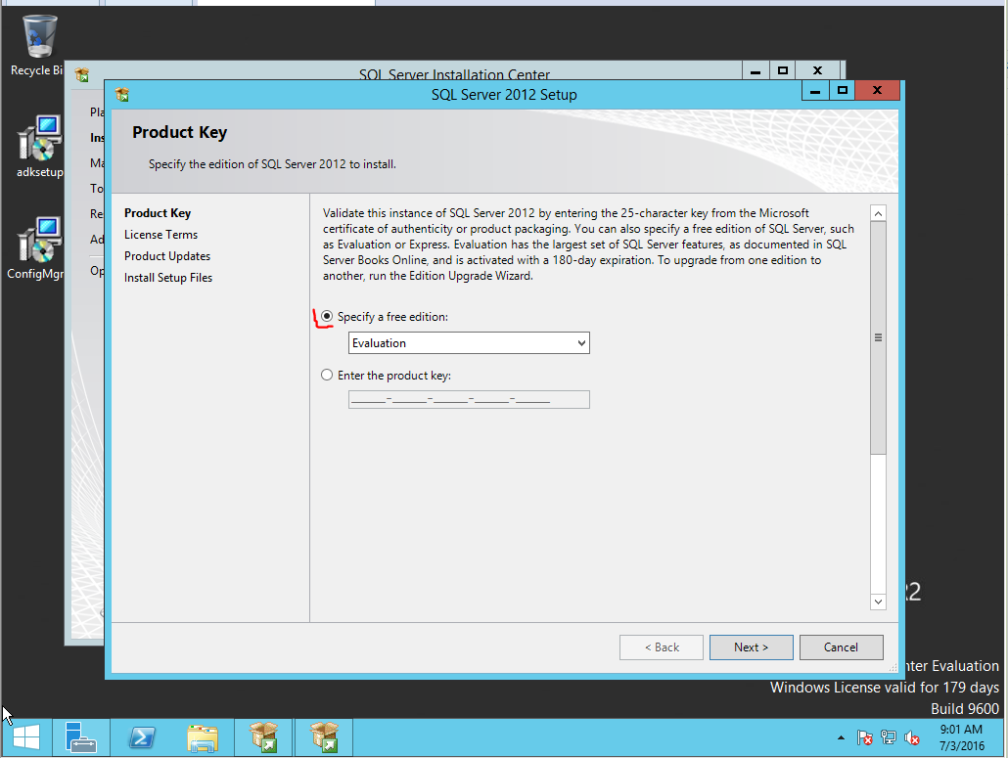Click the Next button
The width and height of the screenshot is (1008, 758).
click(x=751, y=647)
